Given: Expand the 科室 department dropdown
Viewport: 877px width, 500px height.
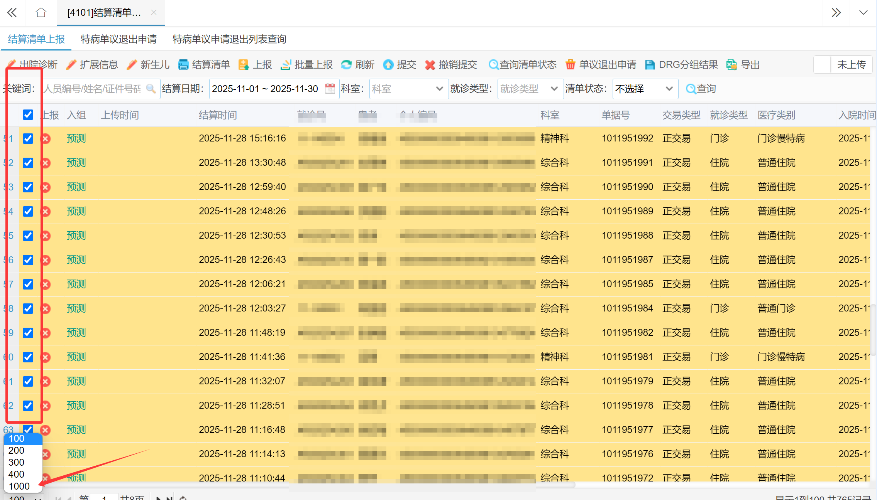Looking at the screenshot, I should pyautogui.click(x=439, y=89).
